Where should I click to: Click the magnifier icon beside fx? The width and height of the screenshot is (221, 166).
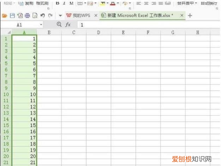click(x=59, y=25)
